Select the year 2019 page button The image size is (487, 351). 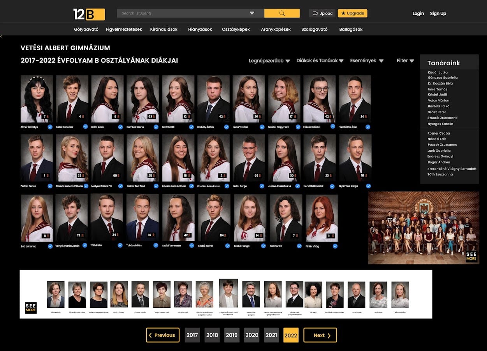tap(232, 335)
